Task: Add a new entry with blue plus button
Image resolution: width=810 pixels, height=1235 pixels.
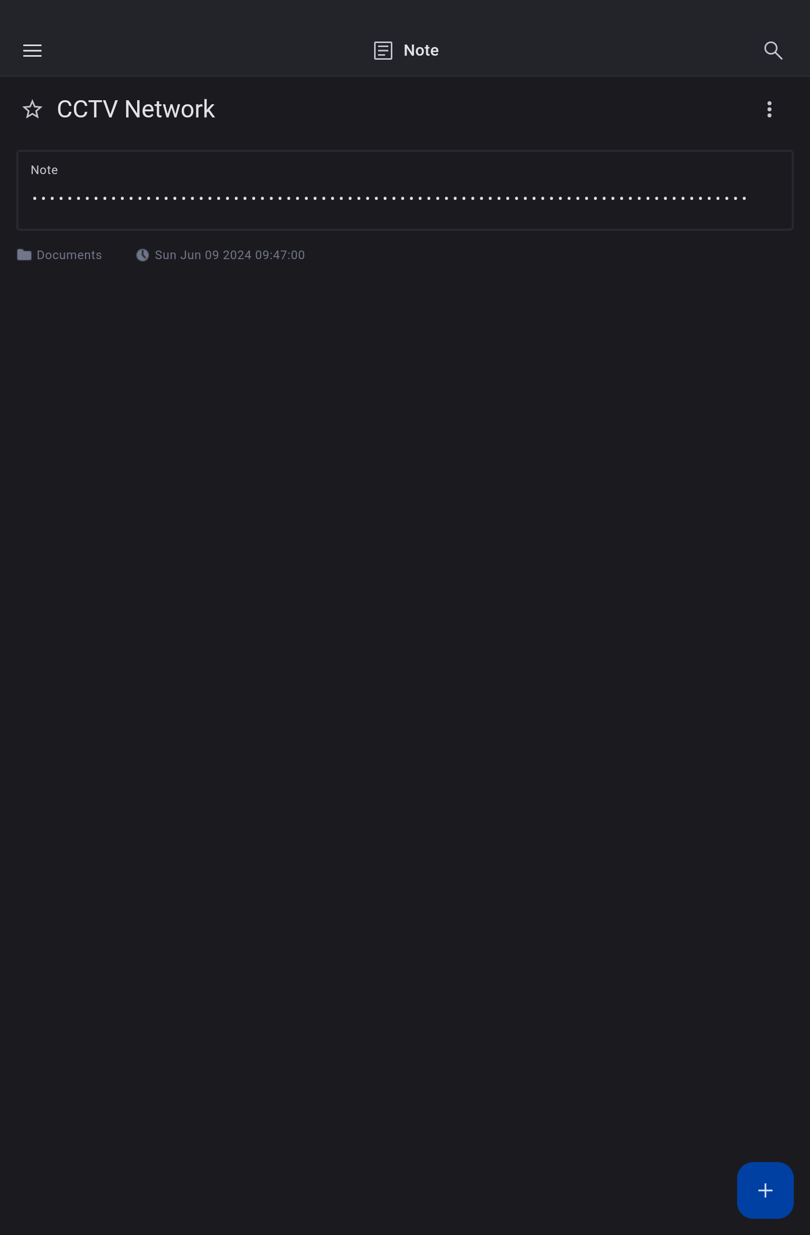Action: coord(765,1190)
